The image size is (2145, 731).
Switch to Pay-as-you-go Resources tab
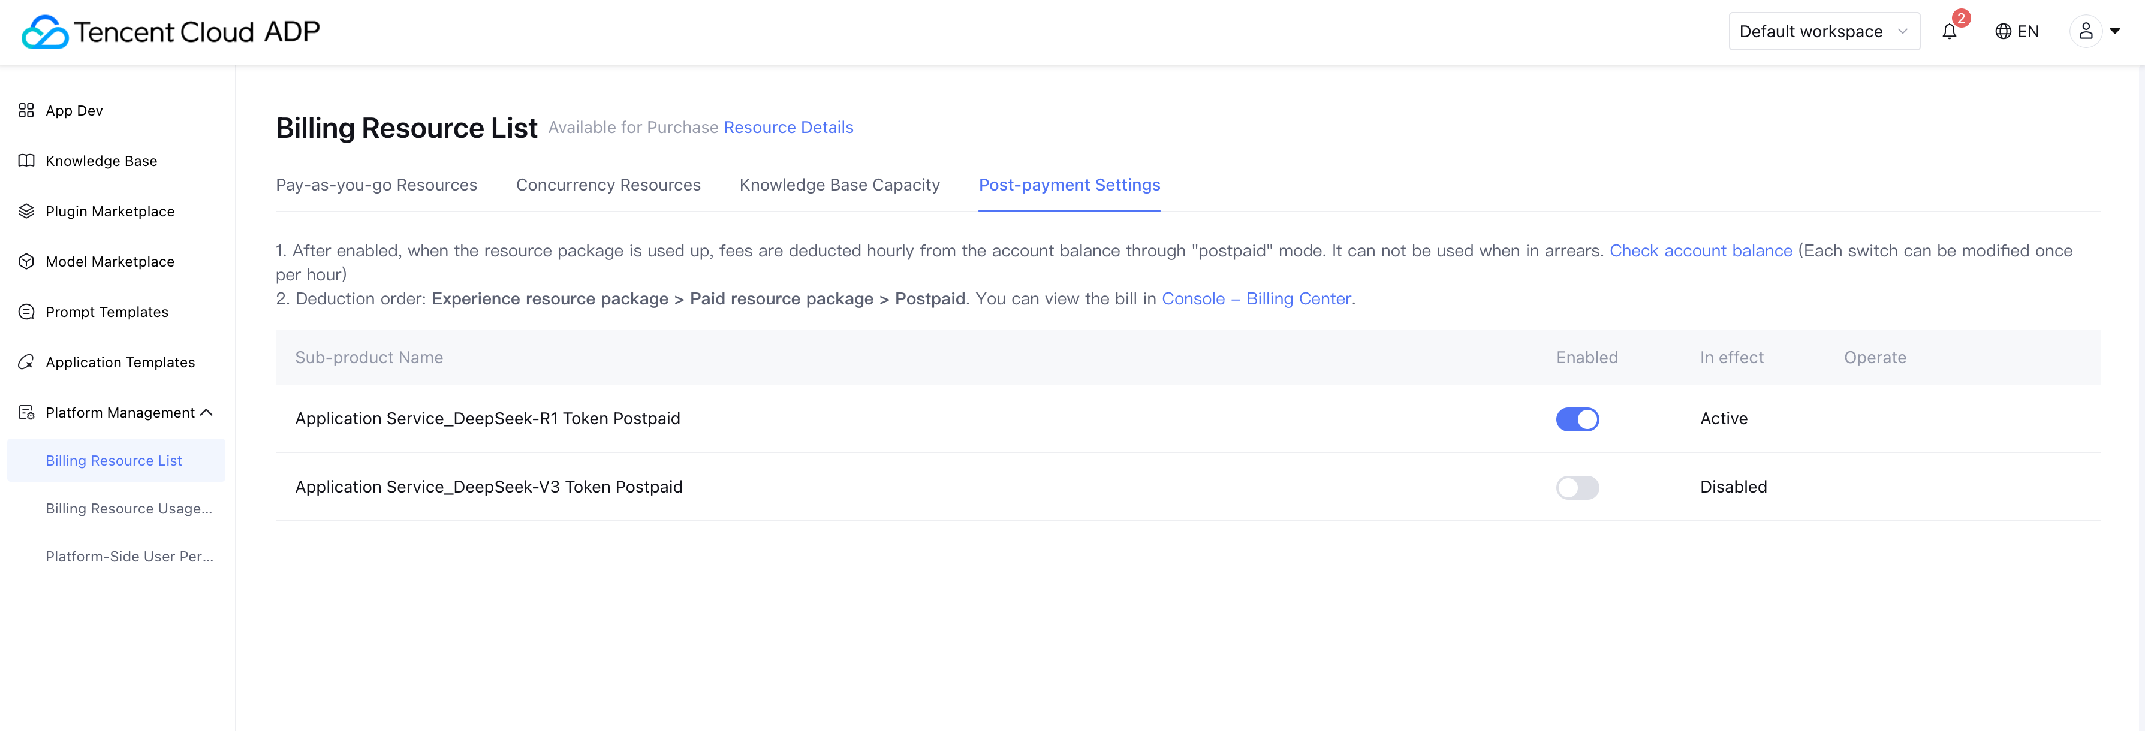click(376, 185)
